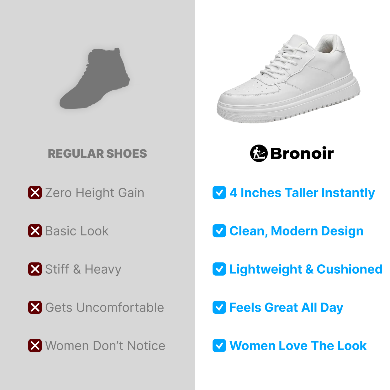This screenshot has height=390, width=390.
Task: Toggle the blue checkbox for Women Love The Look
Action: pos(219,345)
